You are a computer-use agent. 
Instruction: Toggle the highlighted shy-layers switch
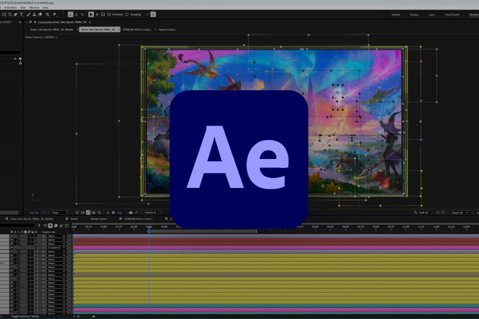coord(50,226)
